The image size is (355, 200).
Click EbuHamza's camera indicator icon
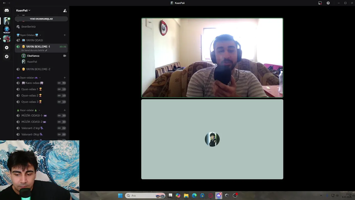point(65,56)
